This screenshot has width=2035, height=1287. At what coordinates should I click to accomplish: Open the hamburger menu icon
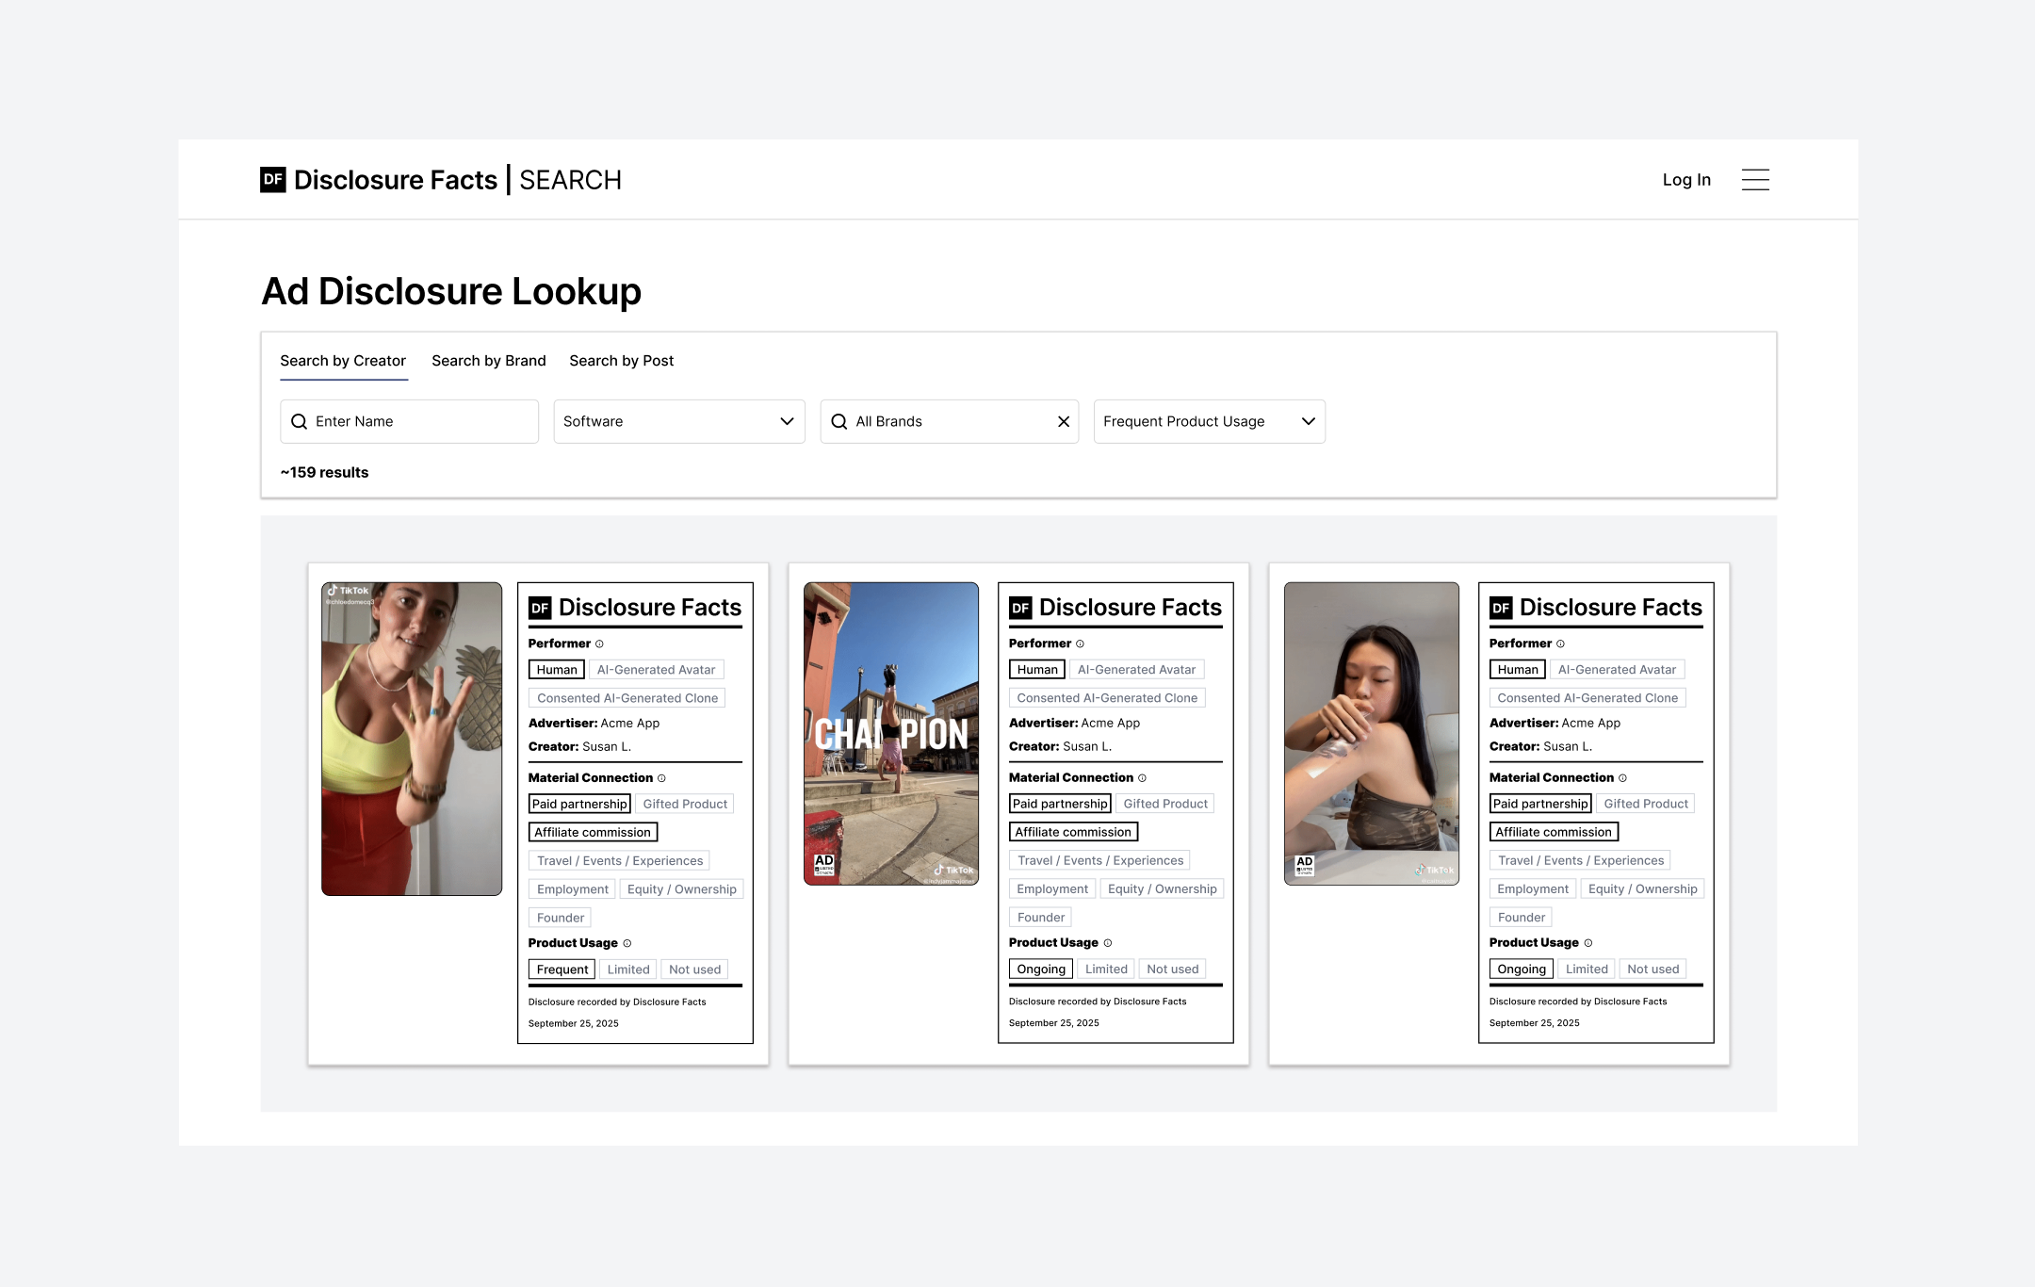click(1754, 180)
